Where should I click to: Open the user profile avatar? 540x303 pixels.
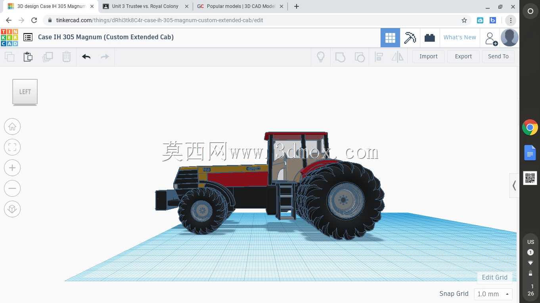(509, 38)
